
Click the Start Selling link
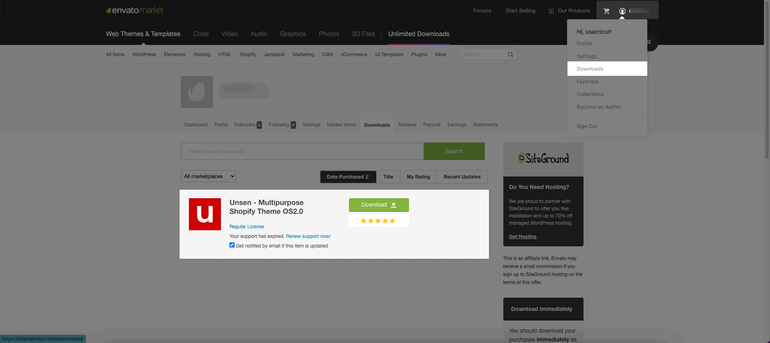520,11
